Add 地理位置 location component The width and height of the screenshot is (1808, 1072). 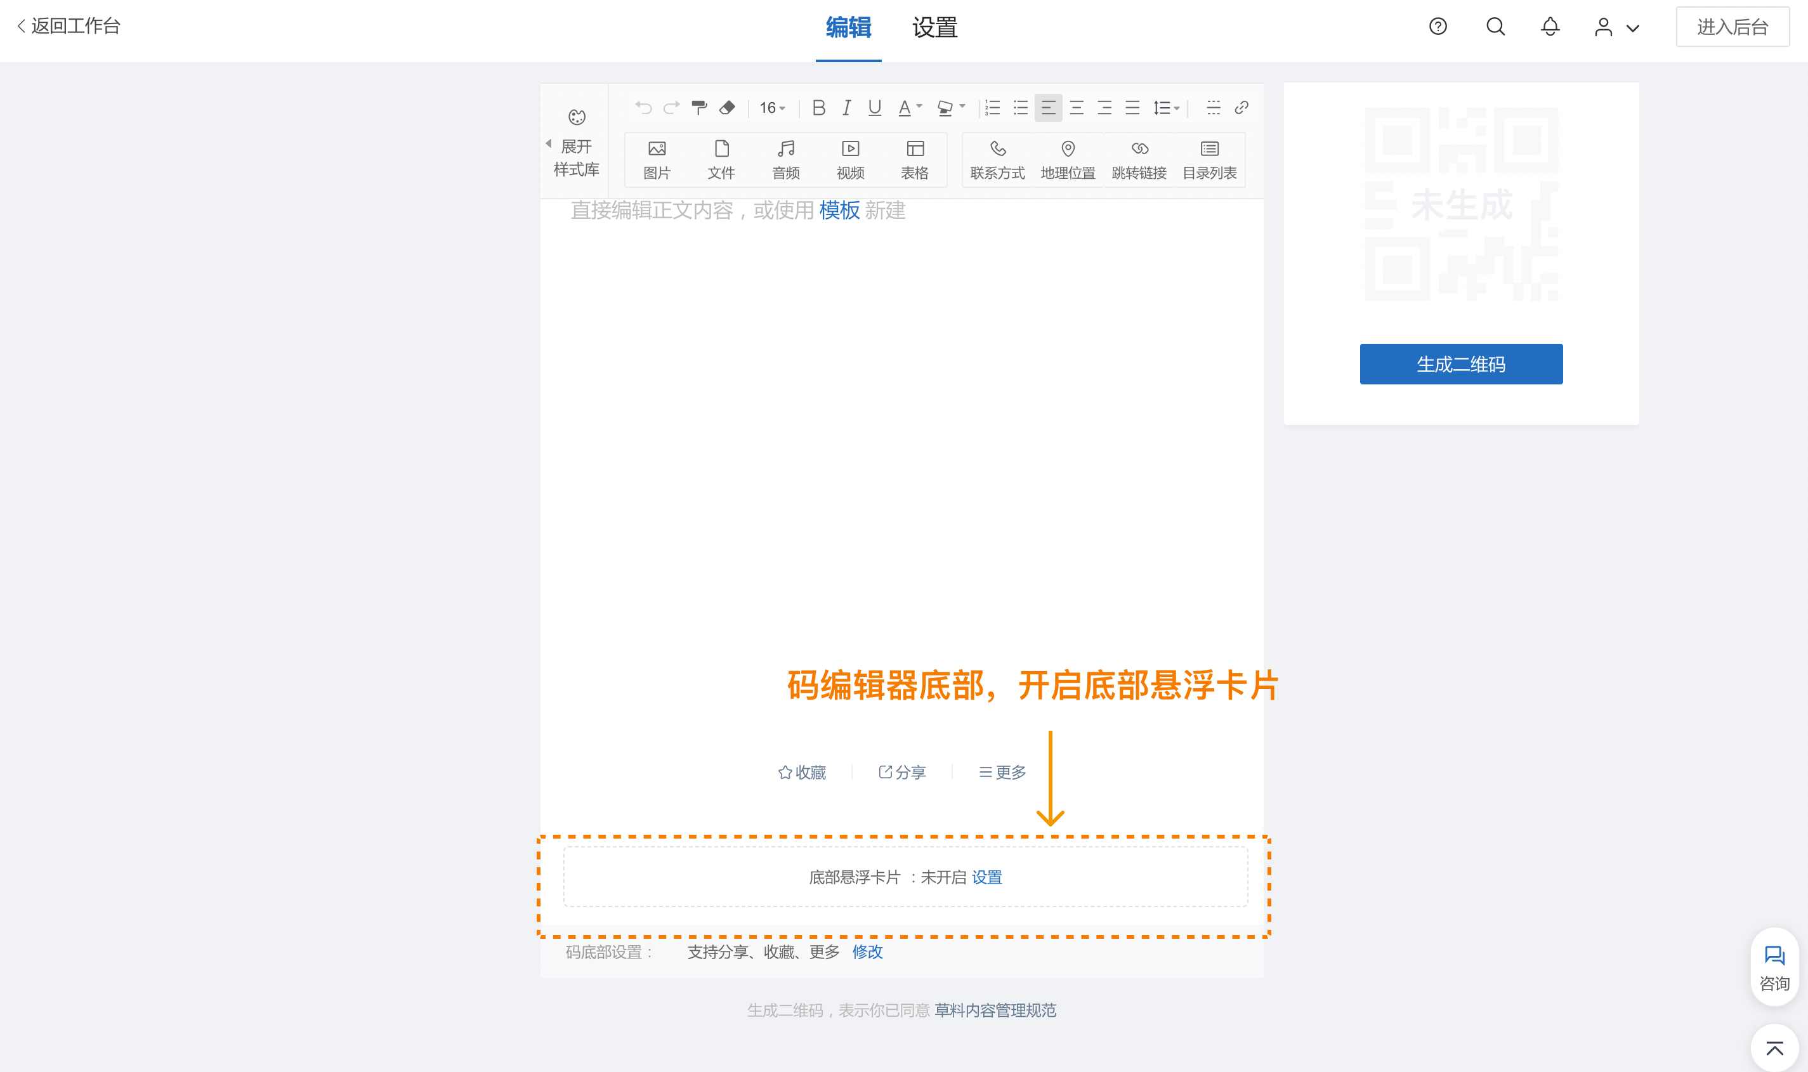(1068, 160)
